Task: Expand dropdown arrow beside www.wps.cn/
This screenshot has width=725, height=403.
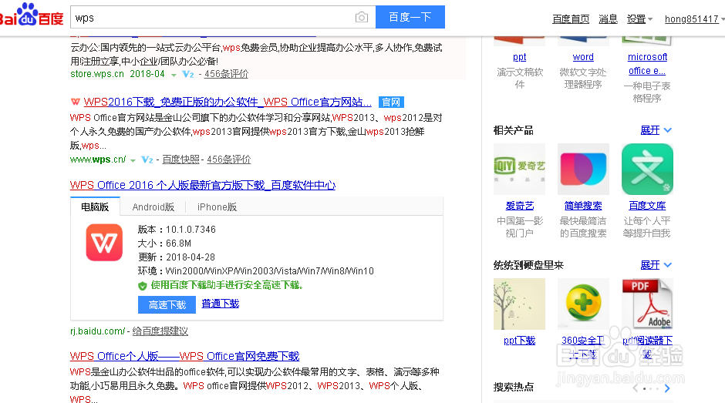Action: point(133,160)
